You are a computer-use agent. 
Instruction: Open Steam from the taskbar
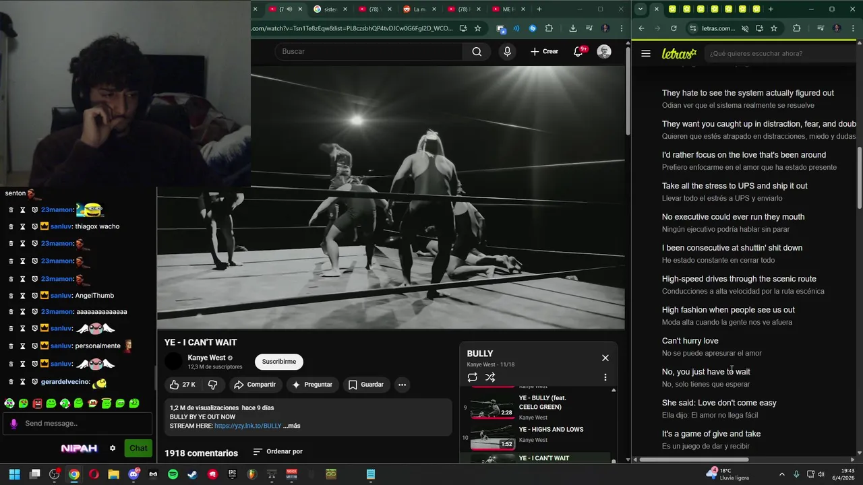coord(193,474)
